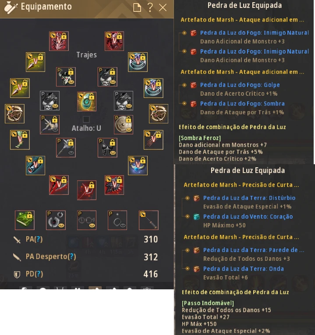Click Pedra da Luz da Terra: Distúrbio

click(x=249, y=198)
